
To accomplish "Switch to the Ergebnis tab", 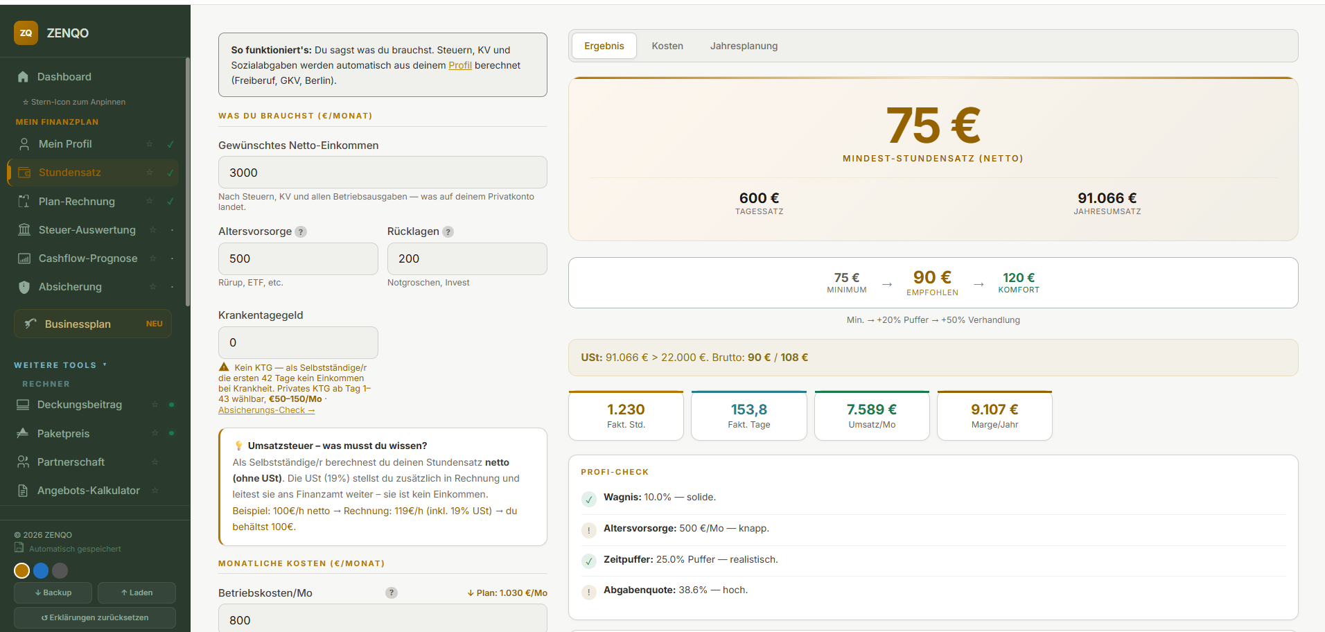I will (x=604, y=46).
